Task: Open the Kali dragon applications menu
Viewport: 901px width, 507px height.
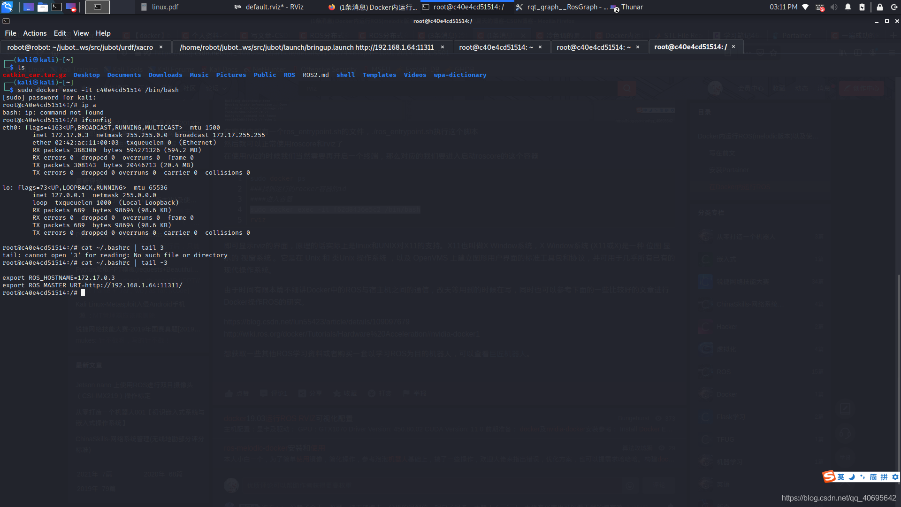Action: coord(7,7)
